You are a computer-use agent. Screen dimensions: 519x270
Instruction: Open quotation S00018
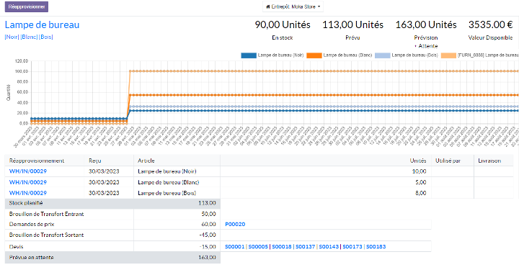282,246
